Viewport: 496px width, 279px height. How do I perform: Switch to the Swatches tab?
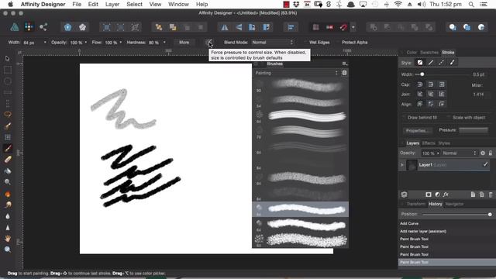click(x=429, y=53)
